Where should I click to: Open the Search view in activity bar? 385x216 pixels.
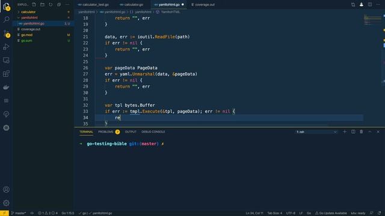pos(6,20)
